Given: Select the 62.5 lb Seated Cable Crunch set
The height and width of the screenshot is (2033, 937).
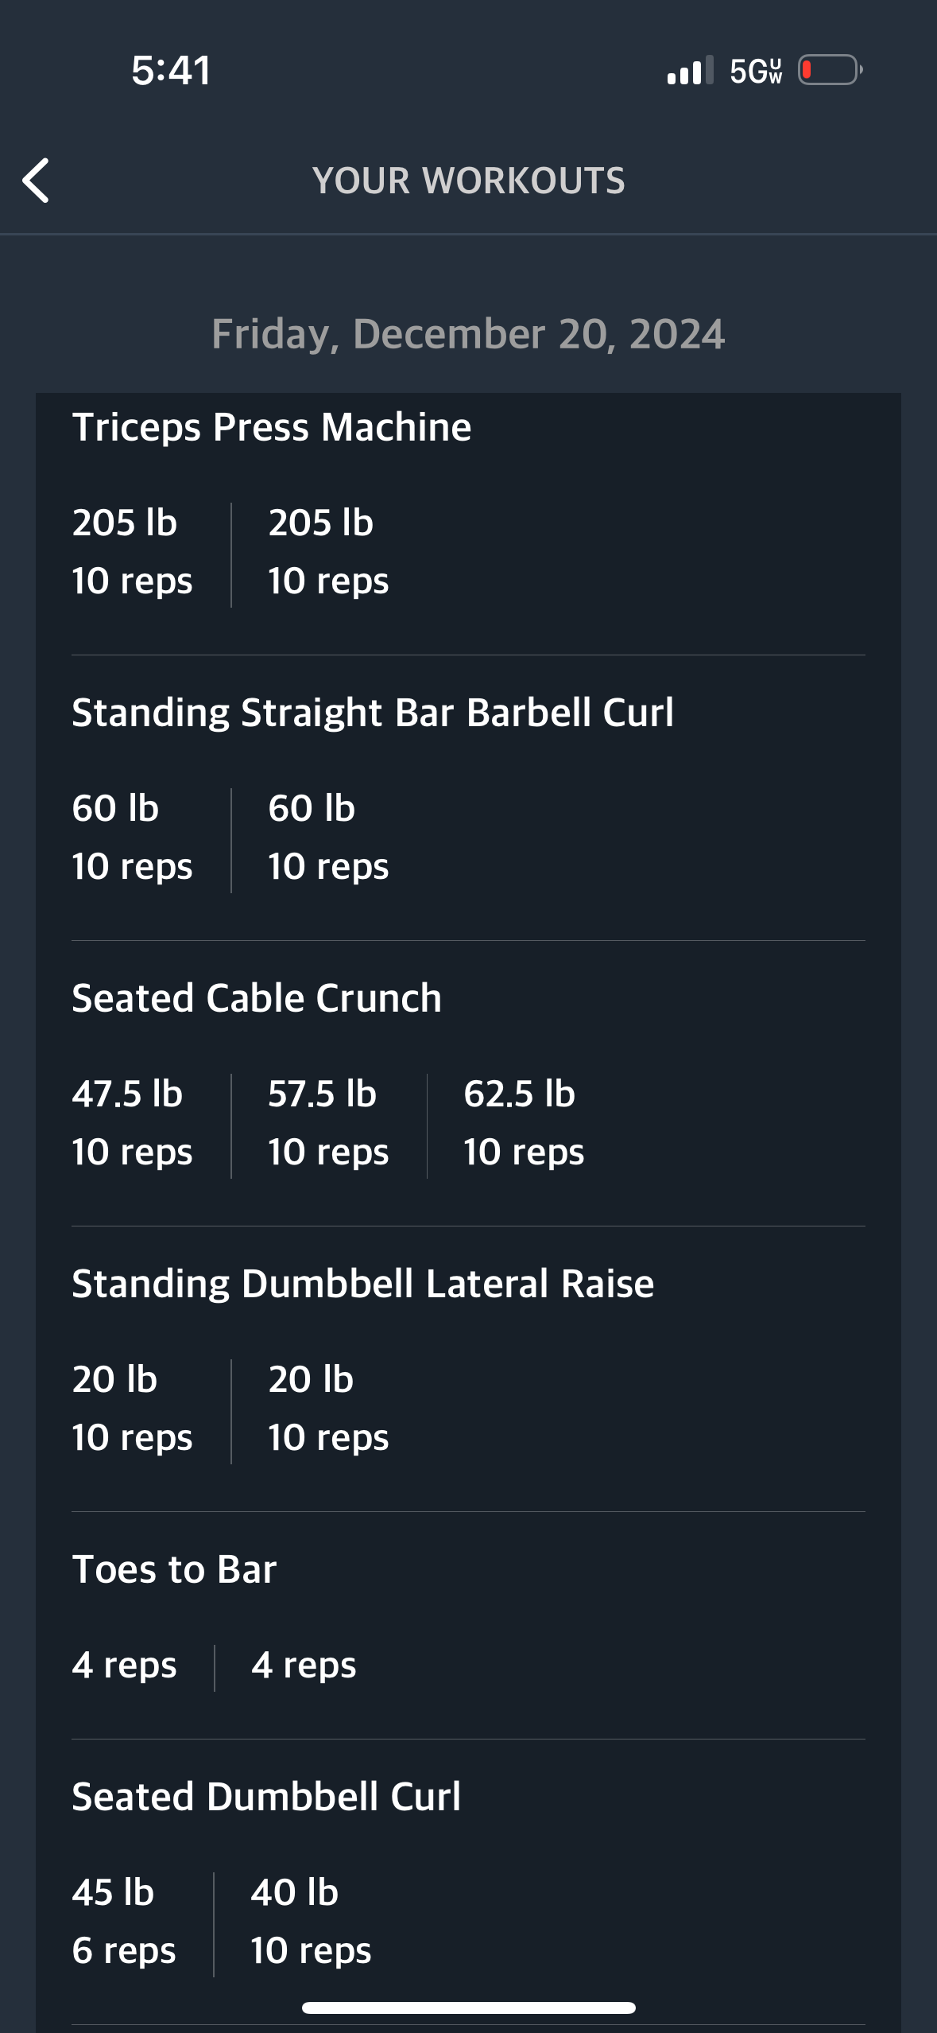Looking at the screenshot, I should click(x=524, y=1122).
